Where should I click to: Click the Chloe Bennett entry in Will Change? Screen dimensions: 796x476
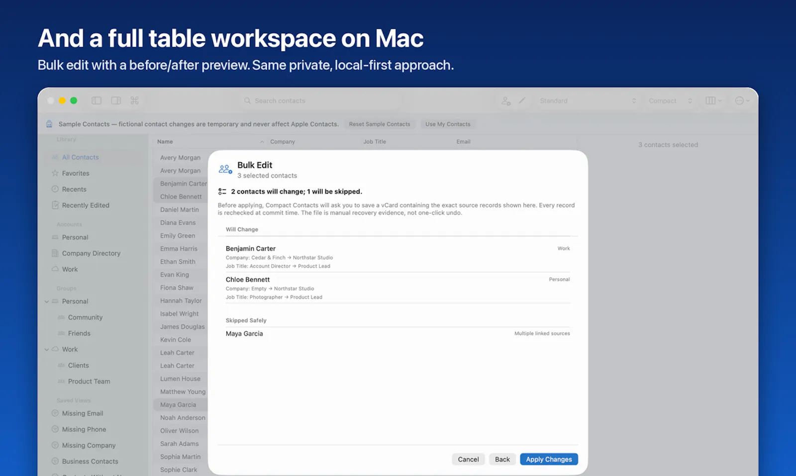click(398, 287)
